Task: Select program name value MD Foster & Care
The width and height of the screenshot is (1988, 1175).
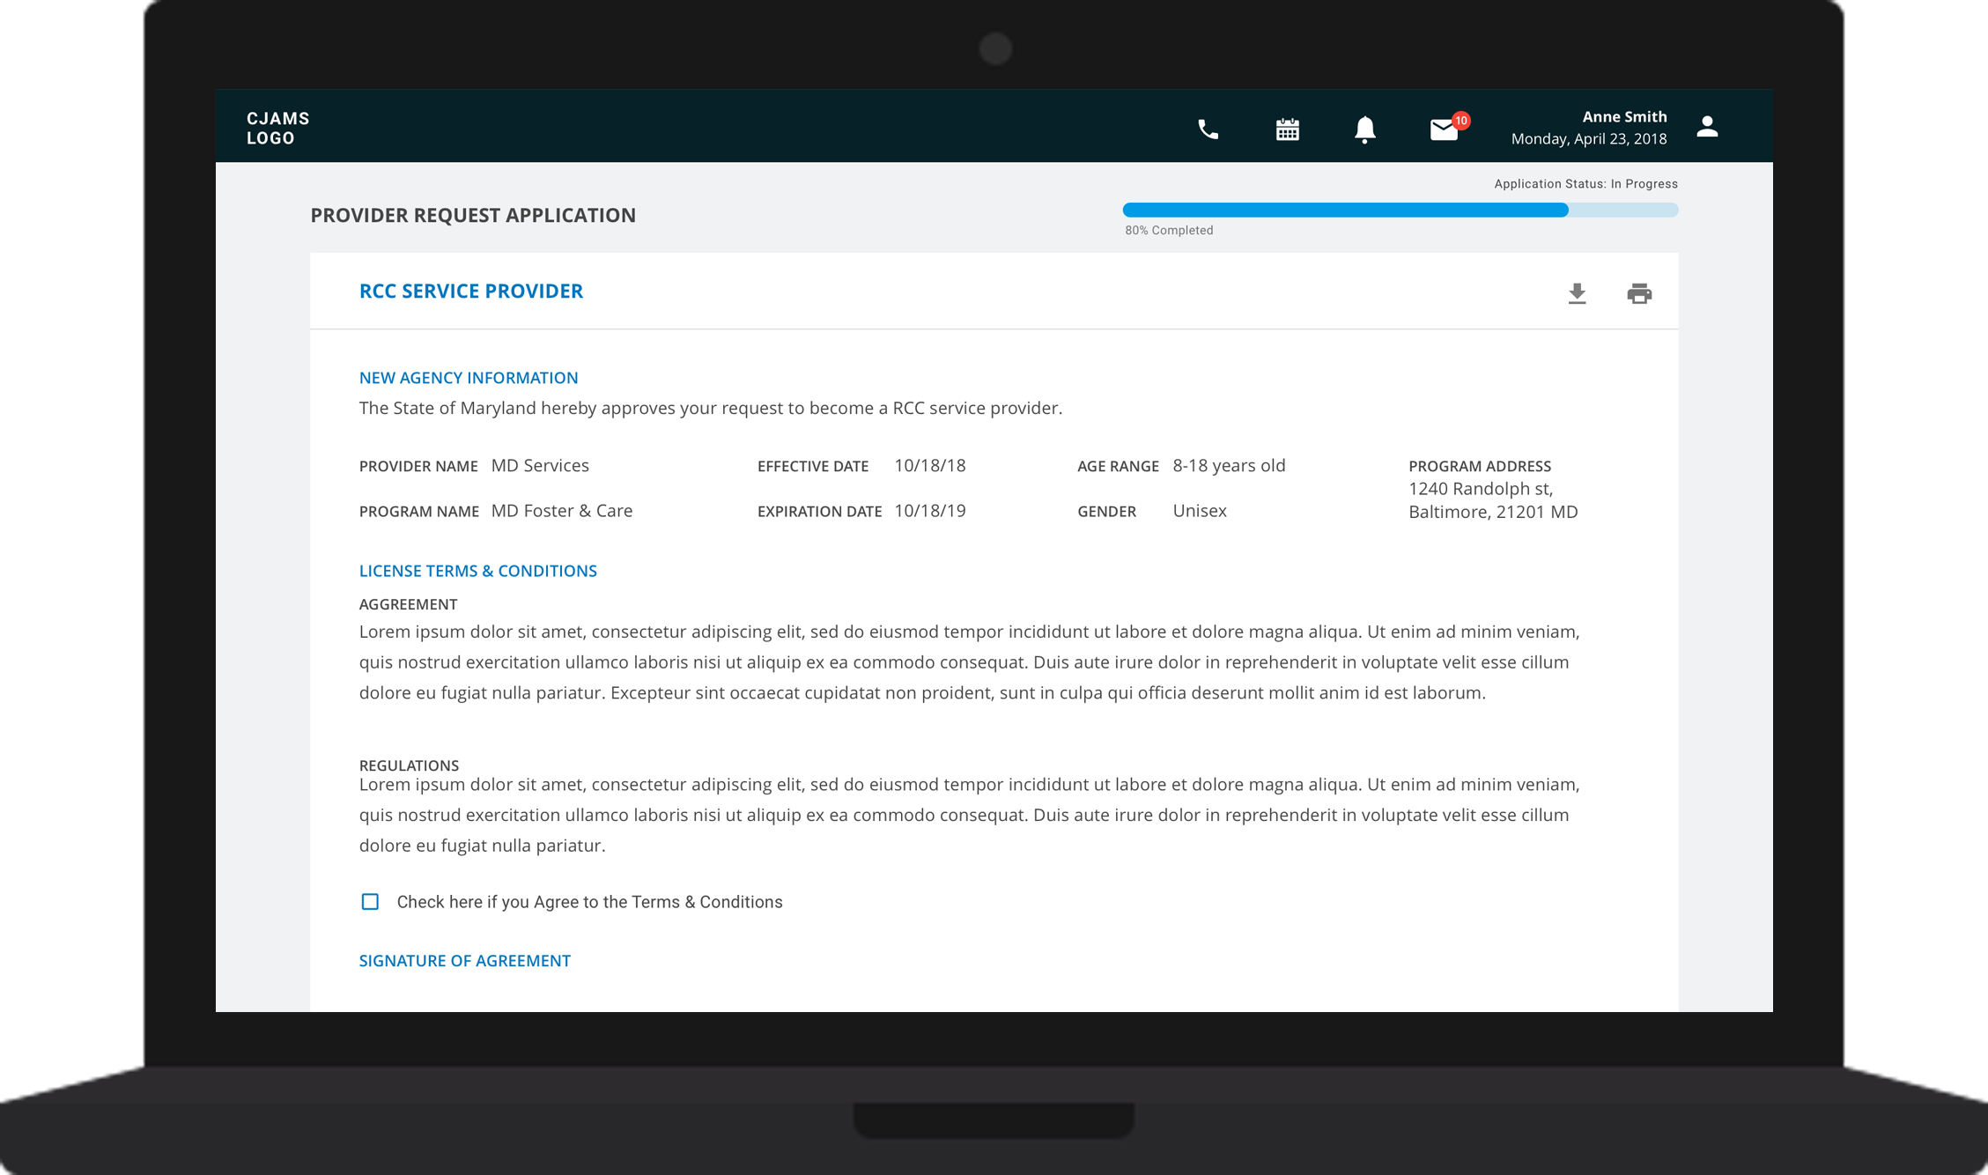Action: point(561,510)
